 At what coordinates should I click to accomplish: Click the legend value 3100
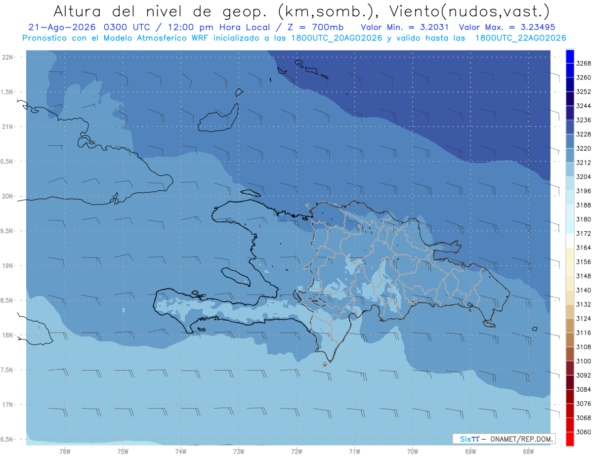[x=584, y=361]
